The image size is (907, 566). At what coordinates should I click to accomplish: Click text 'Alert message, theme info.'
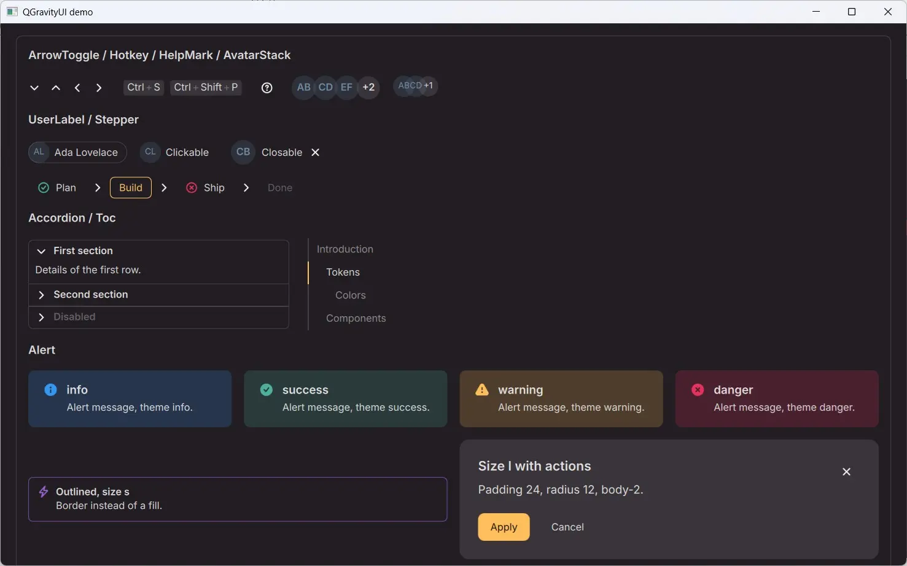[x=130, y=407]
